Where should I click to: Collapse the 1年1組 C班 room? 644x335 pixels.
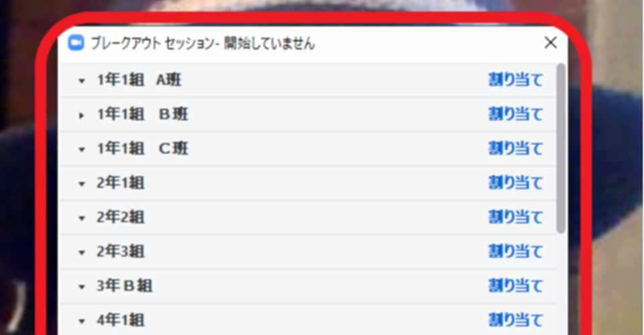coord(82,150)
